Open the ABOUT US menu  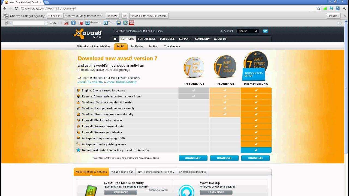(220, 39)
